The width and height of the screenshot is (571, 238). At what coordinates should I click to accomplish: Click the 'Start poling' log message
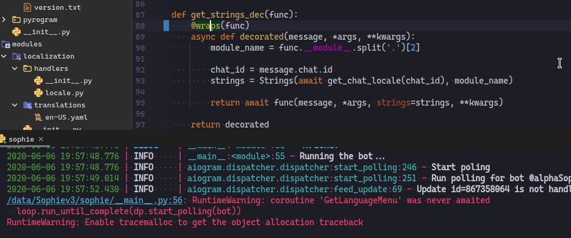[461, 167]
